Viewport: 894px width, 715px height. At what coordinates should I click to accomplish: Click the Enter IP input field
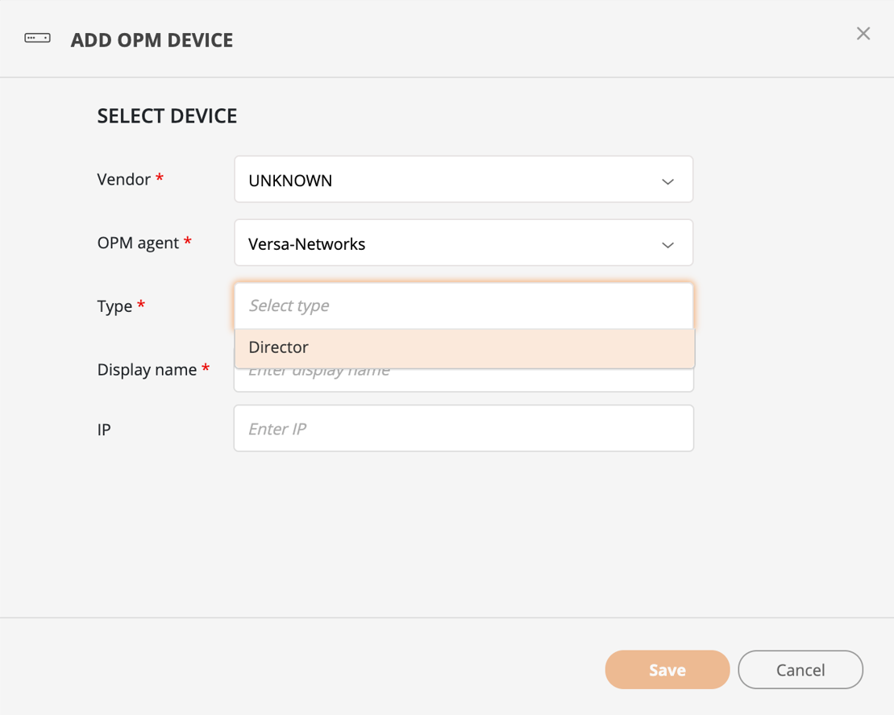click(463, 429)
